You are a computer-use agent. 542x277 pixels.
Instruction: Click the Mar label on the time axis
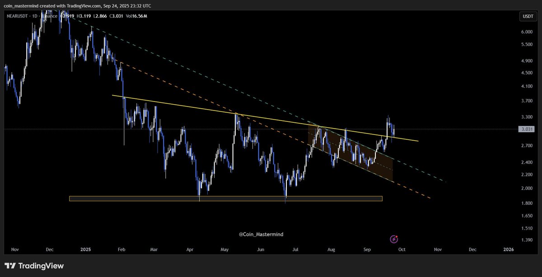click(154, 249)
